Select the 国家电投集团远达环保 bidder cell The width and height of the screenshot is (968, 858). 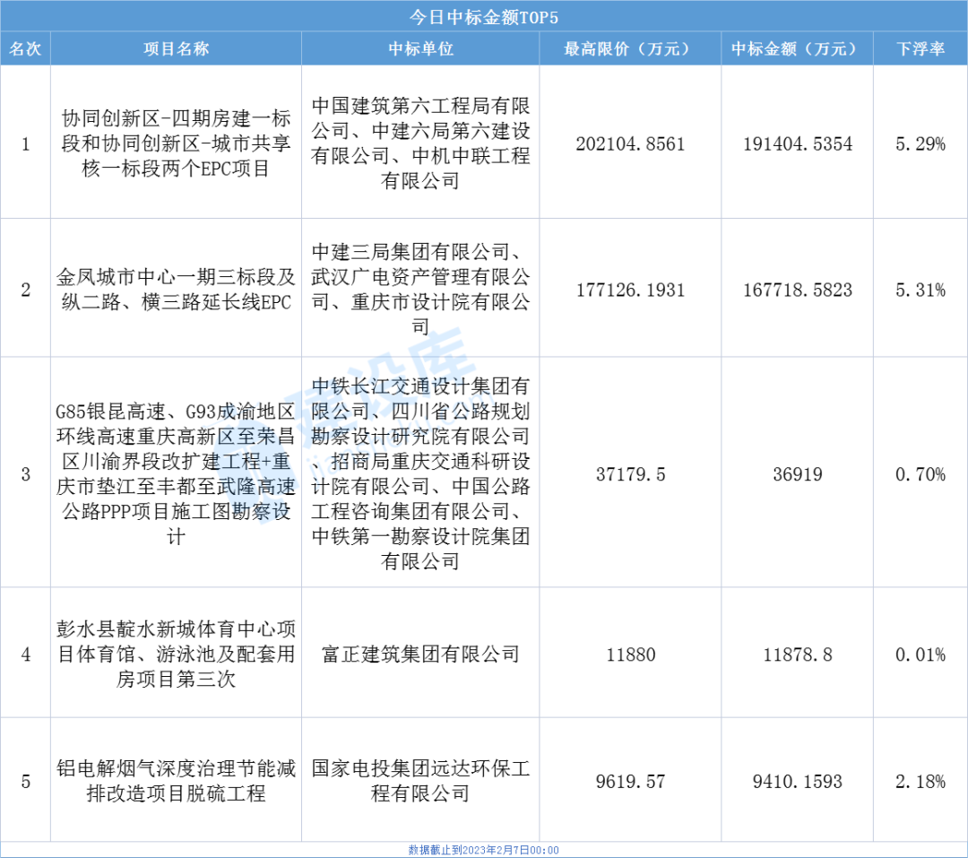pyautogui.click(x=420, y=781)
